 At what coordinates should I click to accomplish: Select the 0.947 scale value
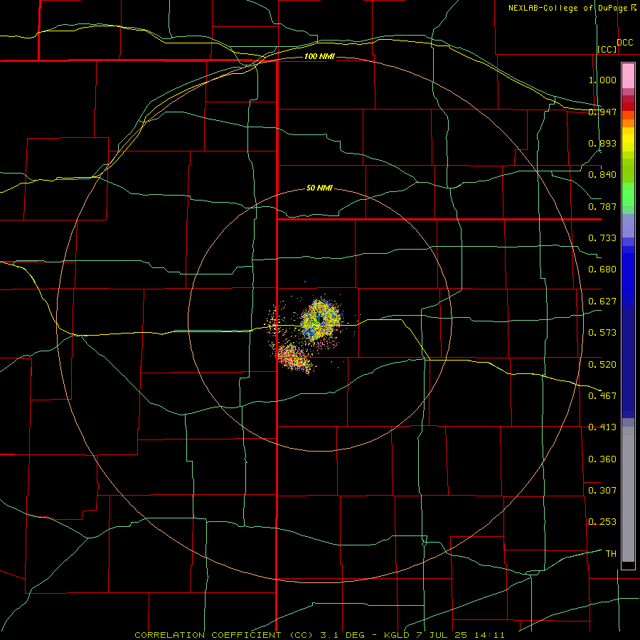point(602,112)
